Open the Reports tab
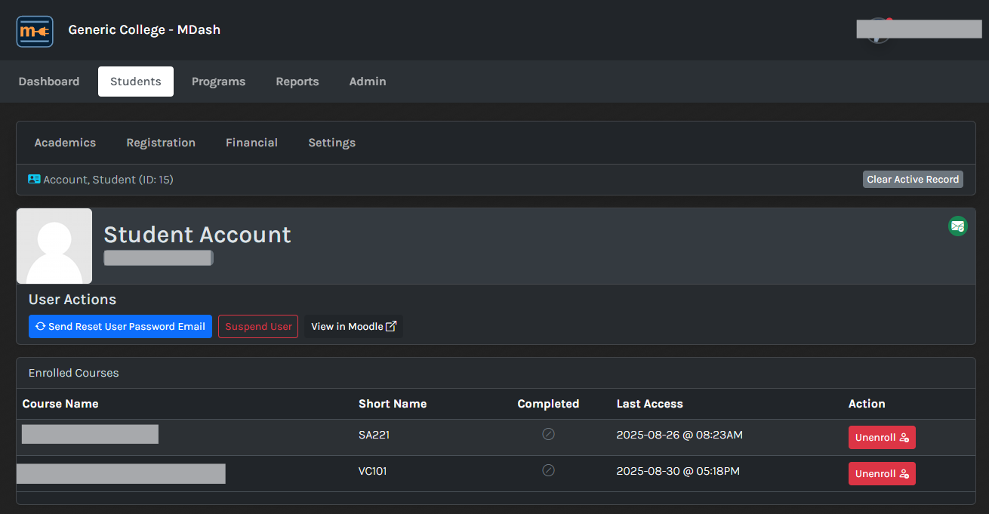 pyautogui.click(x=297, y=82)
